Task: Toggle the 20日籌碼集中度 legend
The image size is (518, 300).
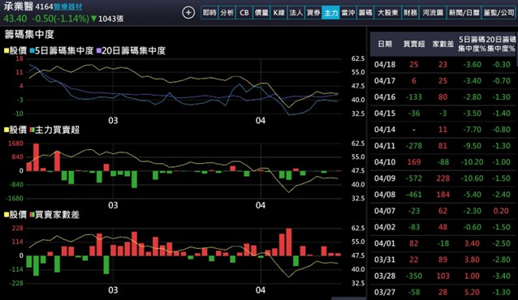Action: pos(131,50)
